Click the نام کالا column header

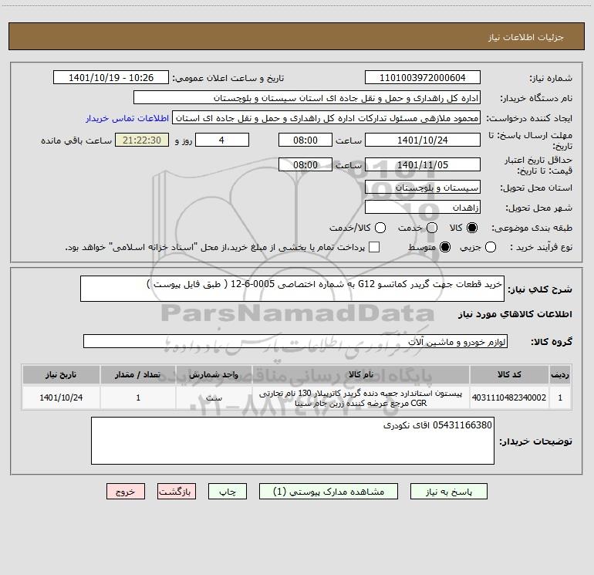[x=361, y=375]
